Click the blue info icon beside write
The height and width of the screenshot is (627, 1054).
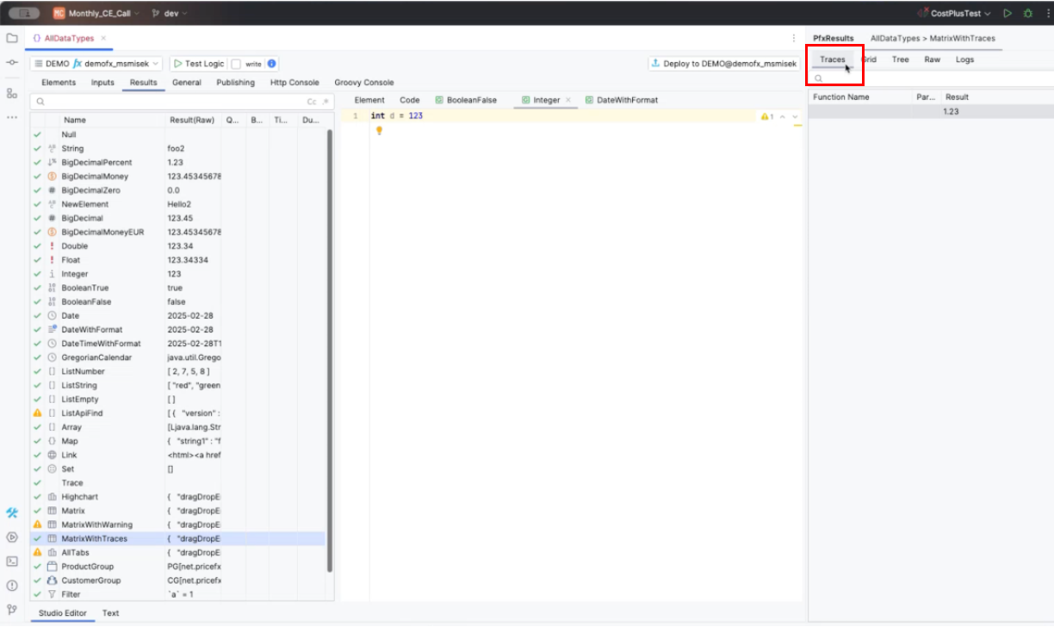click(x=272, y=64)
